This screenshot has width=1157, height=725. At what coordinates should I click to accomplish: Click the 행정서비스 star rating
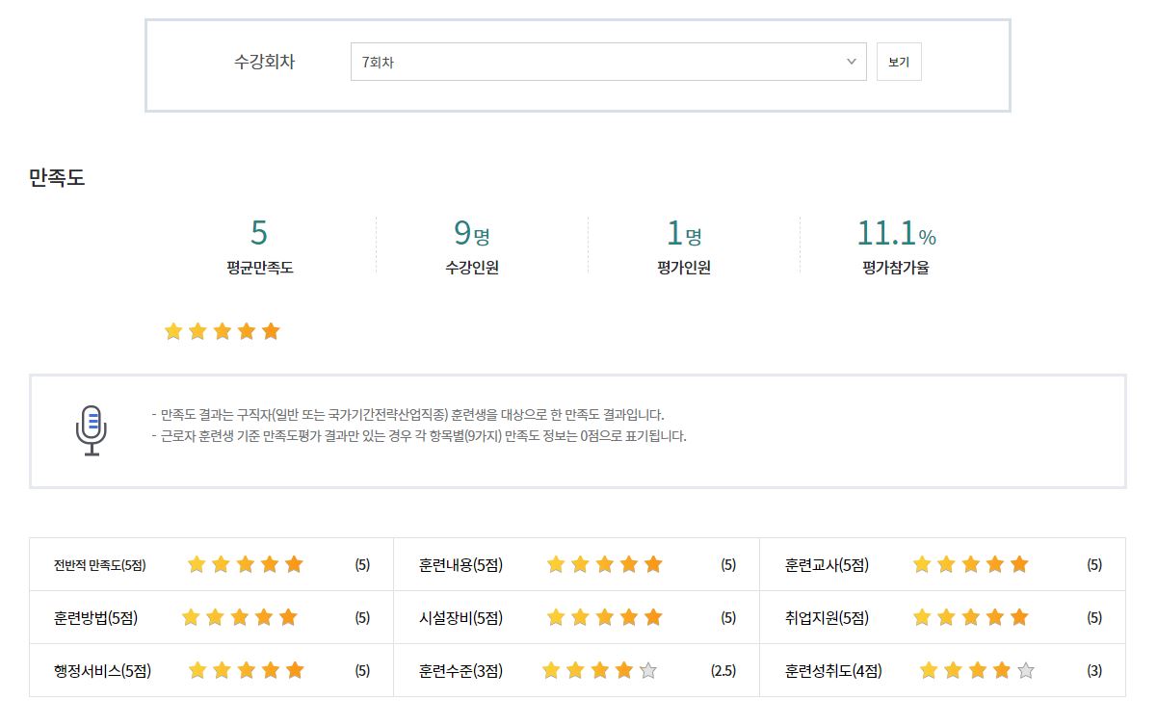click(x=246, y=670)
